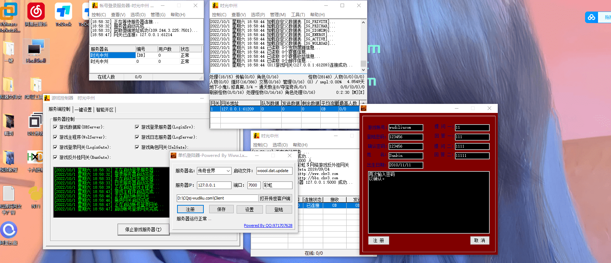Screen dimensions: 611x263
Task: Click the client path field D:\CQsj-wudiliu.com\Client
Action: [217, 198]
